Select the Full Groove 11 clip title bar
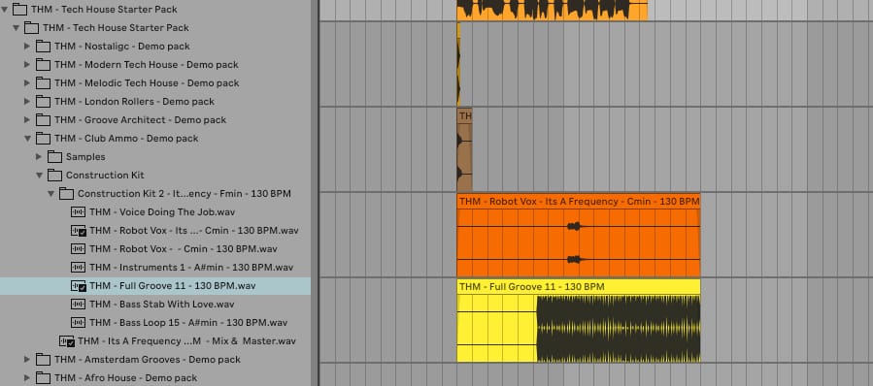873x386 pixels. click(579, 287)
